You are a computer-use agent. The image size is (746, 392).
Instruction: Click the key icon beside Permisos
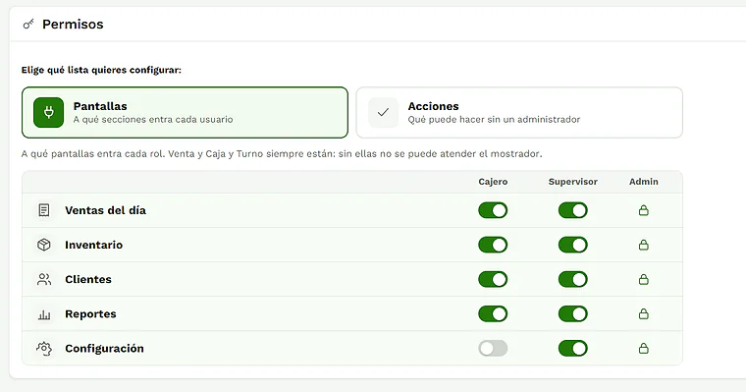click(x=28, y=24)
